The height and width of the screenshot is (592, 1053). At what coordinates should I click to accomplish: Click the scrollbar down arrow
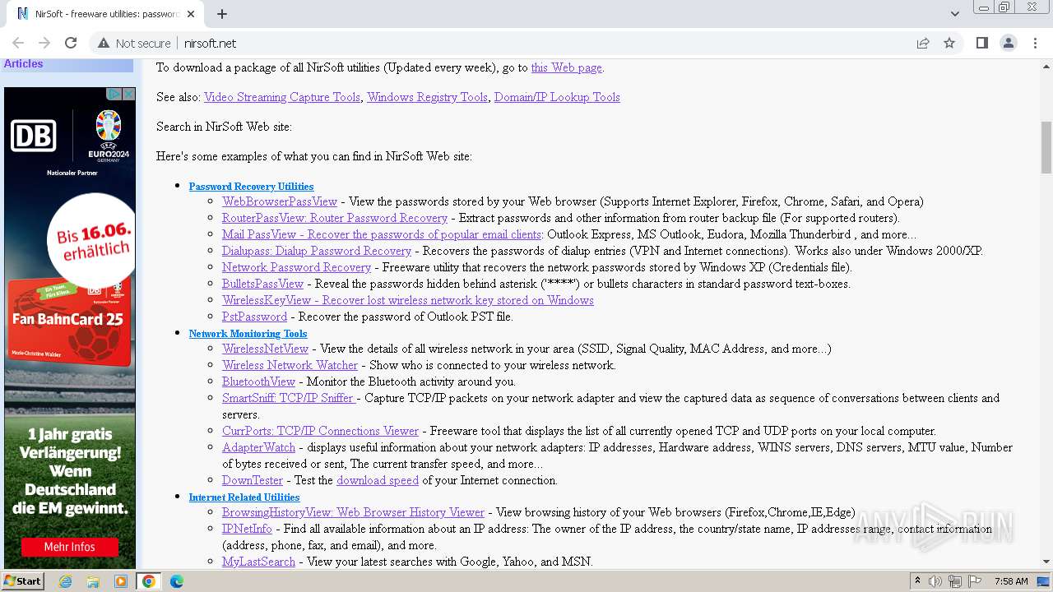pyautogui.click(x=1046, y=562)
